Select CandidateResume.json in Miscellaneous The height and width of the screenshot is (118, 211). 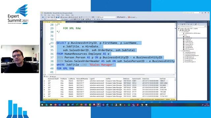click(x=190, y=52)
